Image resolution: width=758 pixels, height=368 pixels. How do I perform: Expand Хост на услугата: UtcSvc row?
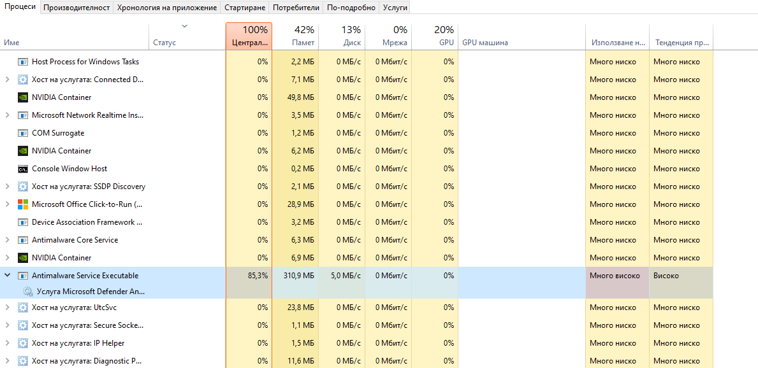click(7, 307)
